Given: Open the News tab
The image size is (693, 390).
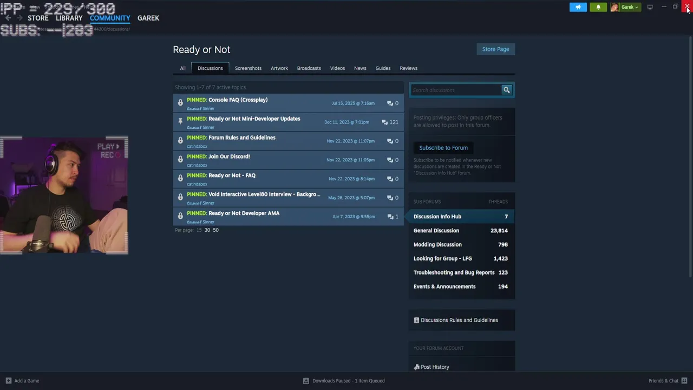Looking at the screenshot, I should (x=360, y=68).
